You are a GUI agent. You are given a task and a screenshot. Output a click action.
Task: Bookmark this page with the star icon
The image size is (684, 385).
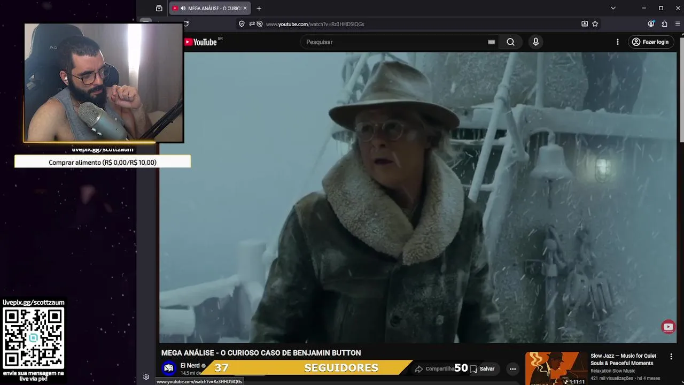point(595,24)
